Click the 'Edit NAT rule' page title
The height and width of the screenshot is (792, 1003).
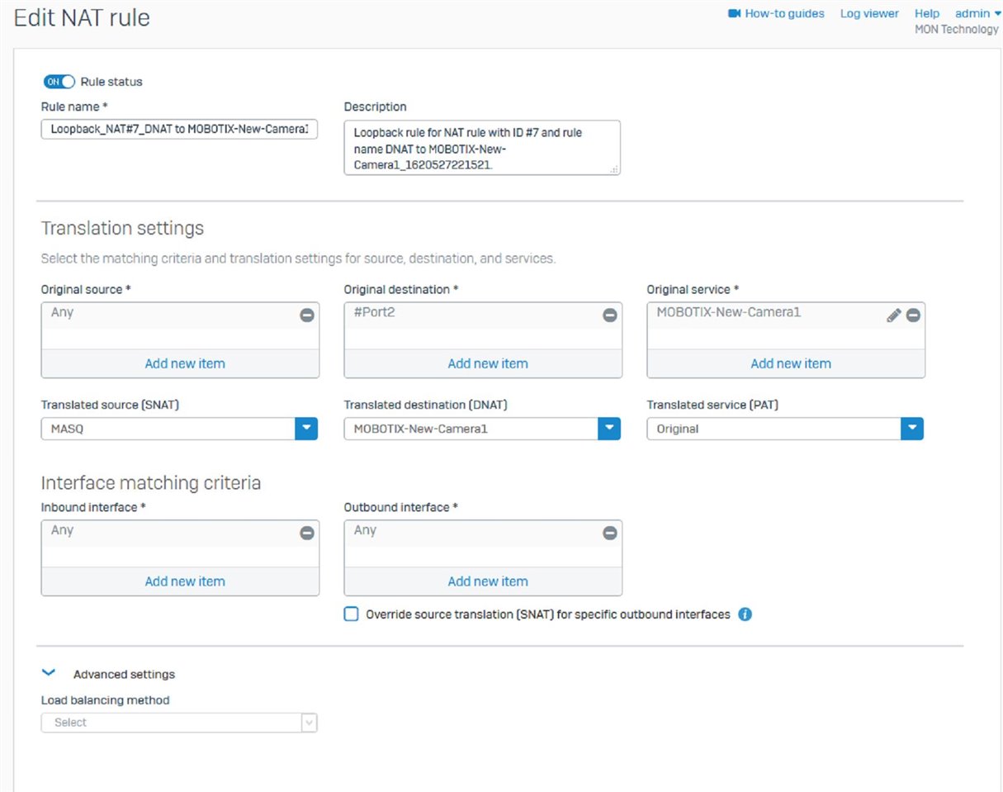[x=82, y=17]
